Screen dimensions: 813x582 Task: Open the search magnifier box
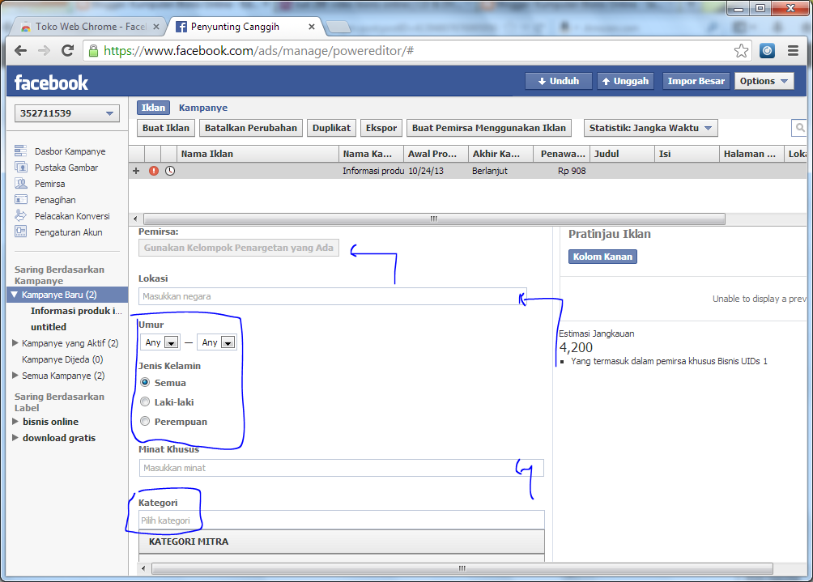tap(799, 128)
